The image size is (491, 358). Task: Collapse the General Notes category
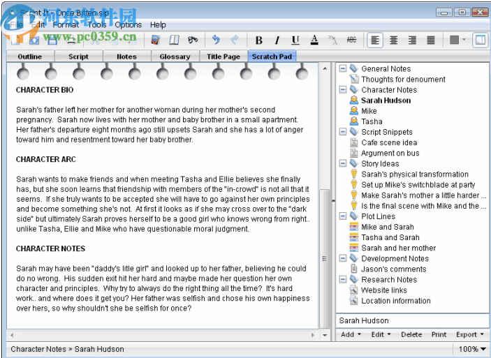[x=343, y=68]
